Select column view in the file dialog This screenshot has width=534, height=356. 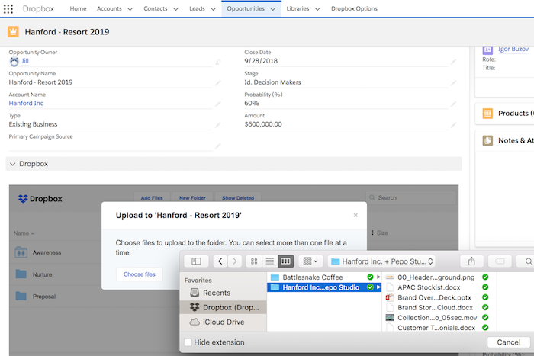tap(285, 261)
